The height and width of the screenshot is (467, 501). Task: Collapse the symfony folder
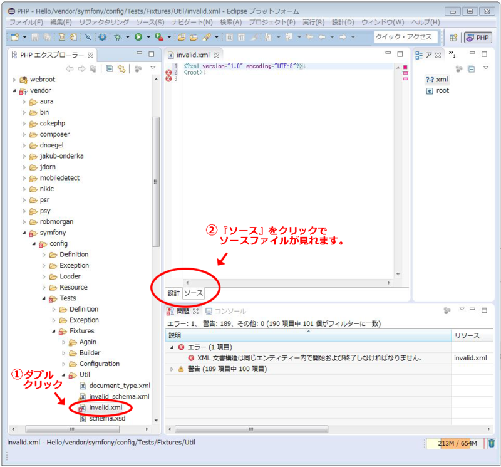[24, 233]
